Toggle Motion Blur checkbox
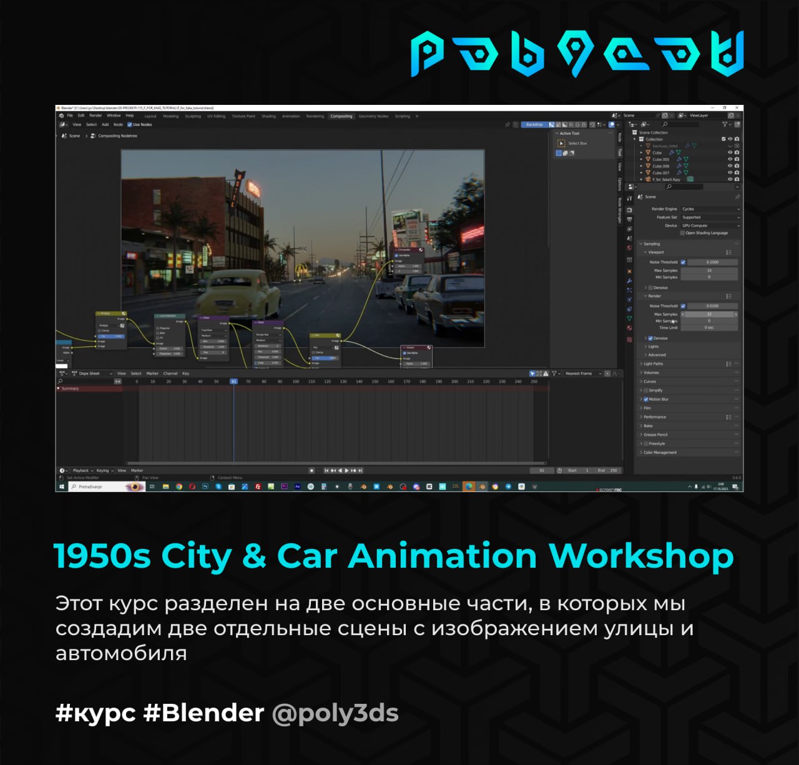 click(646, 399)
